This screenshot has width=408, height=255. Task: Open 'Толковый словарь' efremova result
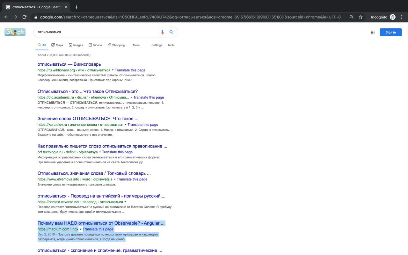(x=94, y=173)
